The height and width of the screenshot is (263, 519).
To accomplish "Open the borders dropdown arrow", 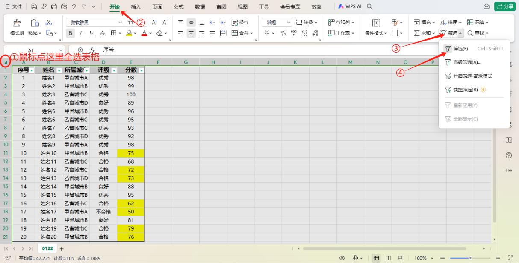I will tap(121, 33).
